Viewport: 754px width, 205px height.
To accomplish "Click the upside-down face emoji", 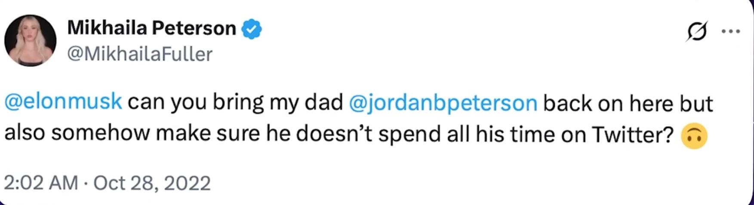I will coord(694,136).
